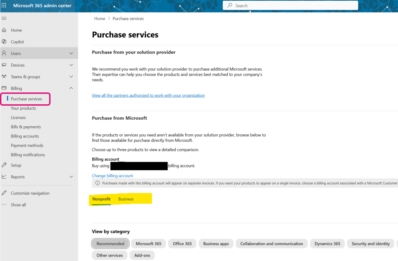Screen dimensions: 398x261
Task: Filter by Other services category
Action: click(110, 255)
